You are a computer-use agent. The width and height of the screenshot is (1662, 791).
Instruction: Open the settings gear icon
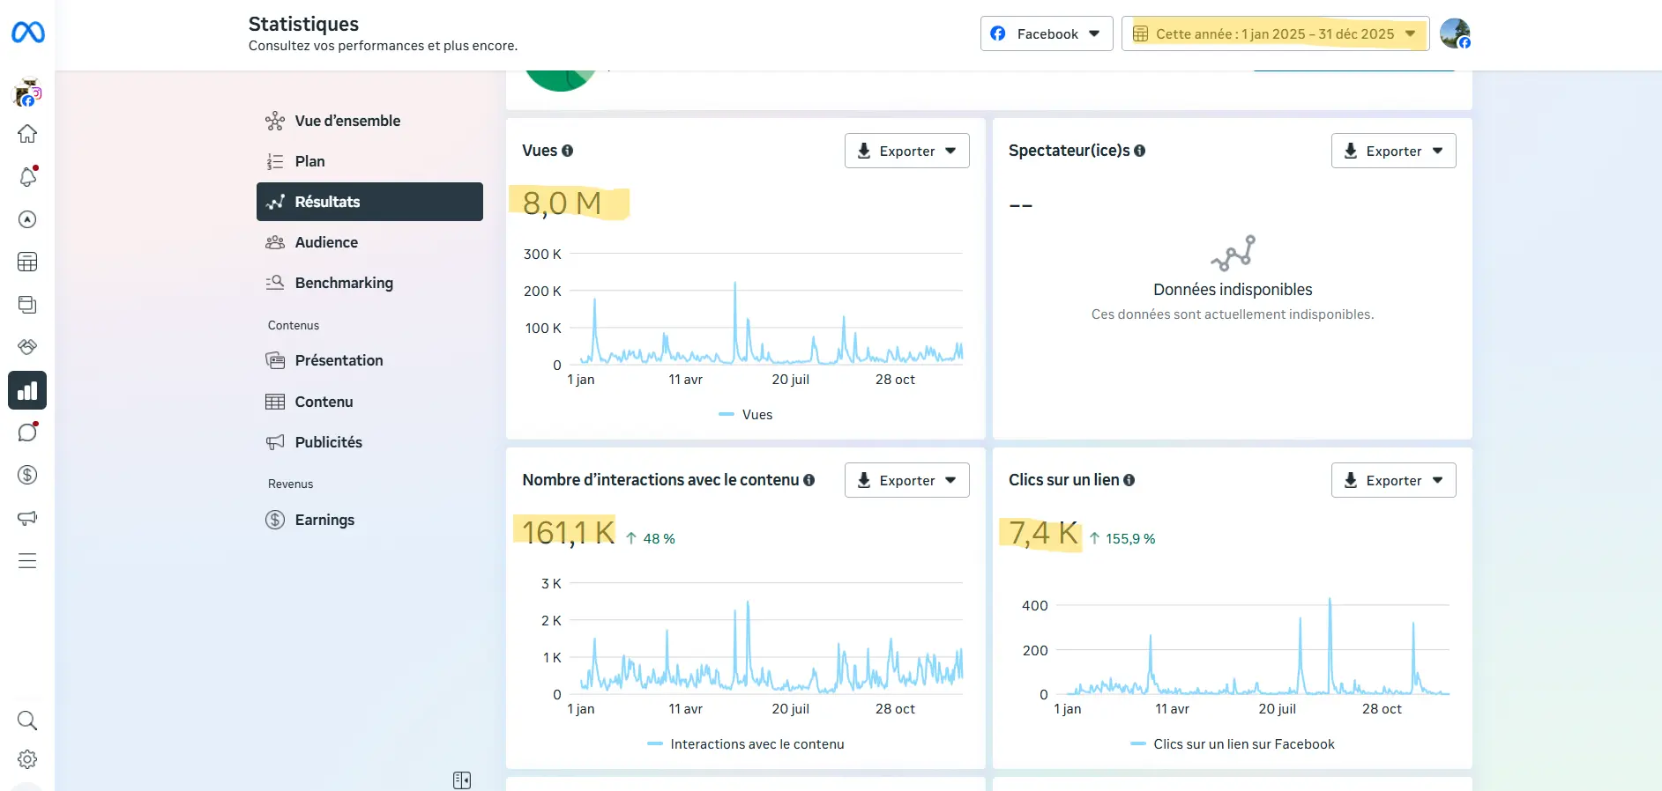click(27, 759)
